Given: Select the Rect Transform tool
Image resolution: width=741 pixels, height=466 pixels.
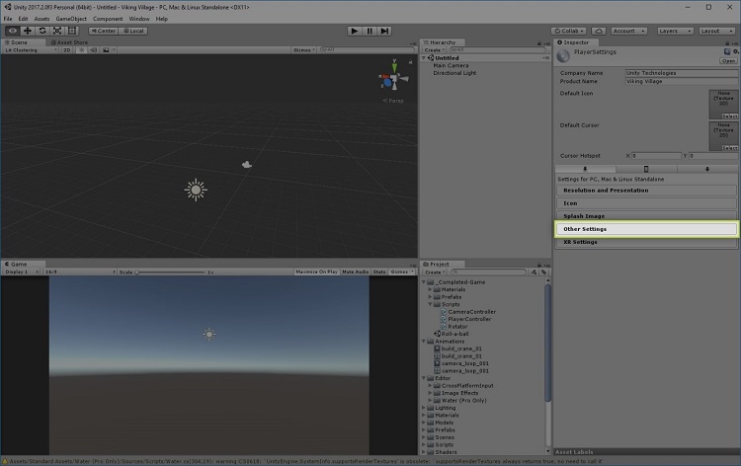Looking at the screenshot, I should pyautogui.click(x=72, y=31).
